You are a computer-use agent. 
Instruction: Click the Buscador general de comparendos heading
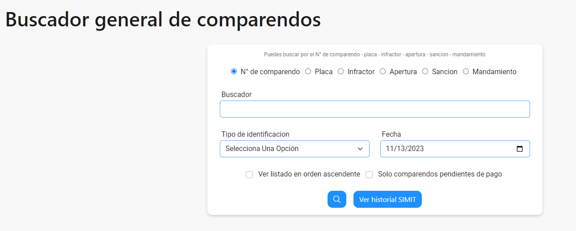point(163,19)
